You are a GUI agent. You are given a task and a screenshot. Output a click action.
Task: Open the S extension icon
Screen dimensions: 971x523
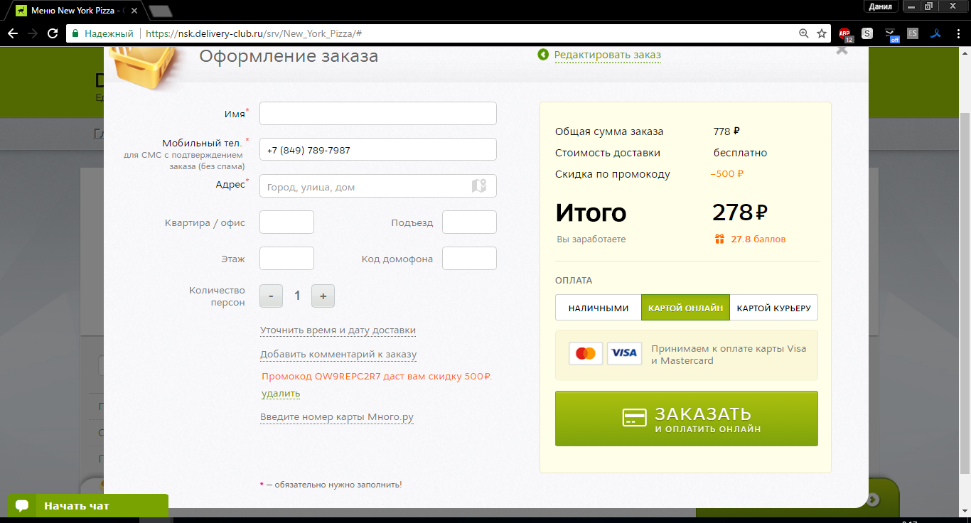pyautogui.click(x=867, y=33)
